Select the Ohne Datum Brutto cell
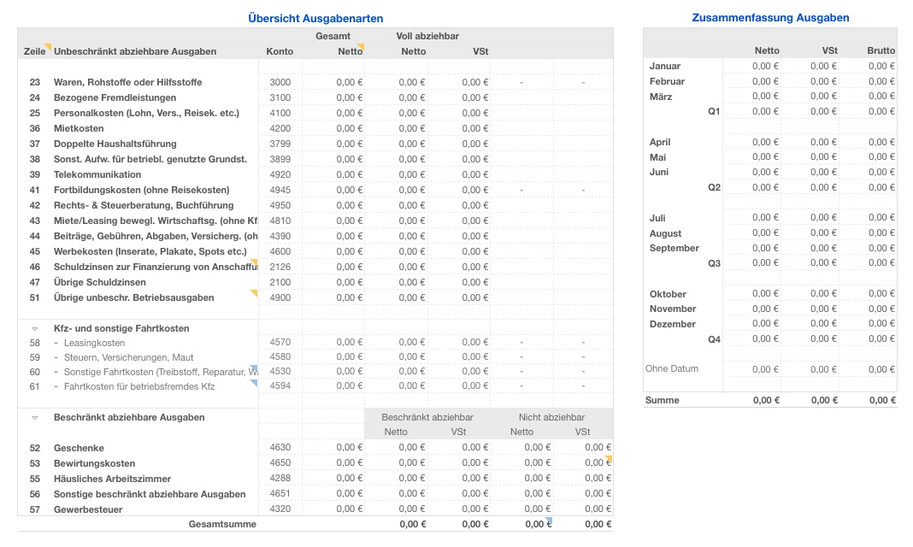The height and width of the screenshot is (547, 913). click(x=879, y=369)
